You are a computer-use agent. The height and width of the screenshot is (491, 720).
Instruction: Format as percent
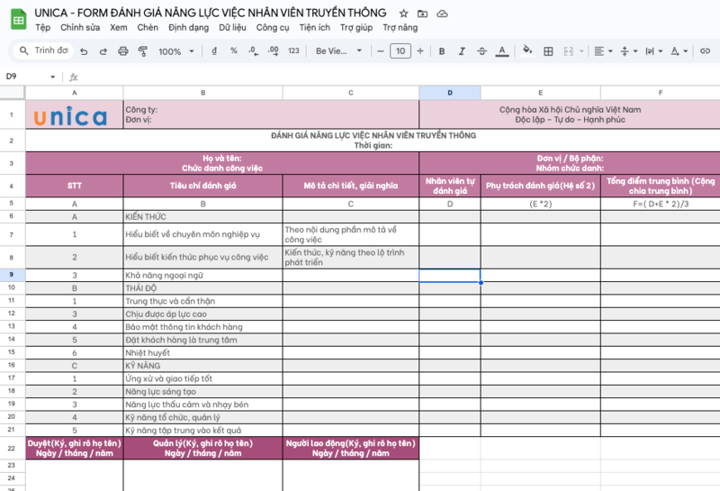234,51
